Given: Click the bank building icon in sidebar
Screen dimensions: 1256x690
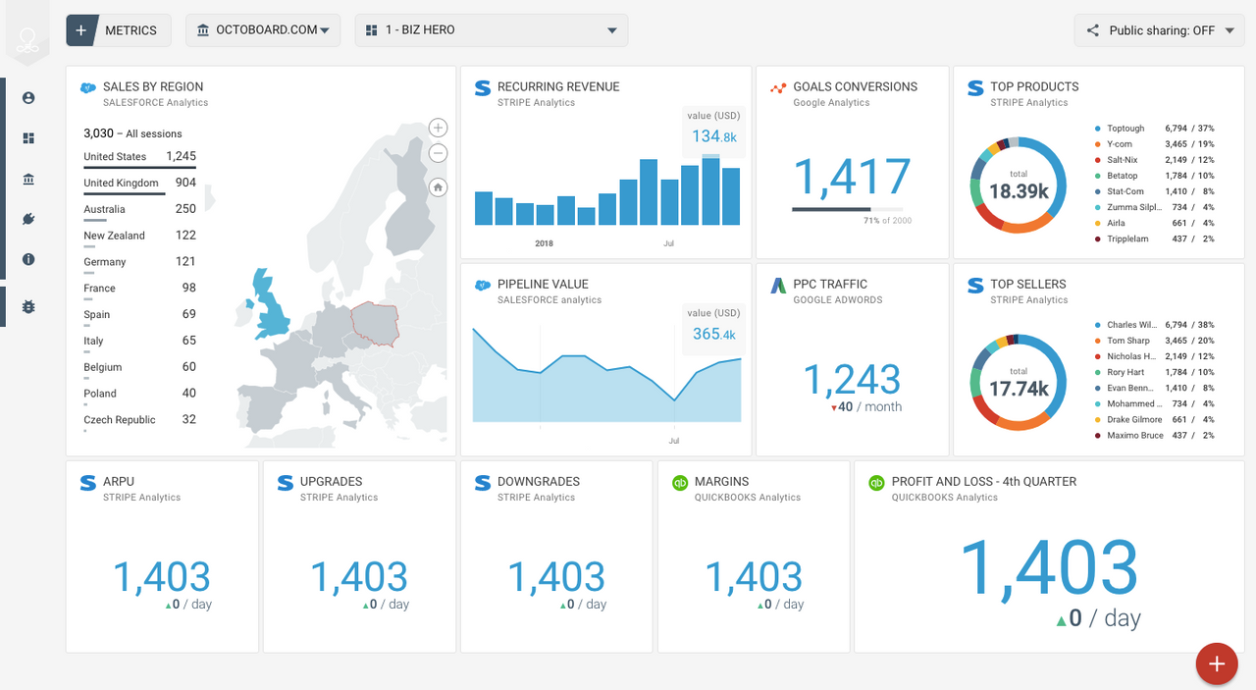Looking at the screenshot, I should click(x=27, y=179).
